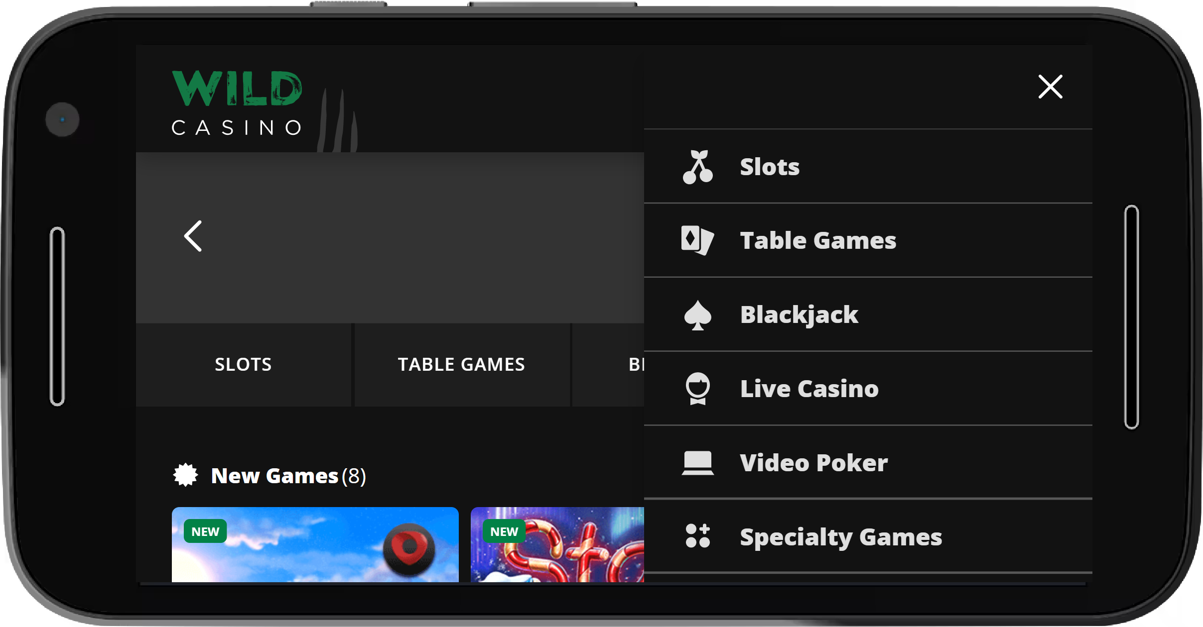Image resolution: width=1203 pixels, height=627 pixels.
Task: Click the Wild Casino logo
Action: pyautogui.click(x=237, y=103)
